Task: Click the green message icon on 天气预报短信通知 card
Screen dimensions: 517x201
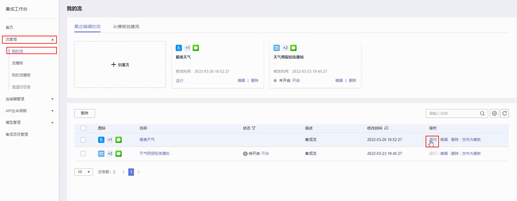Action: pos(293,48)
